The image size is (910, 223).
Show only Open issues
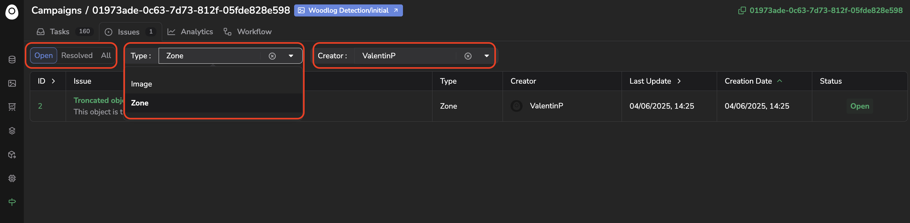click(43, 55)
